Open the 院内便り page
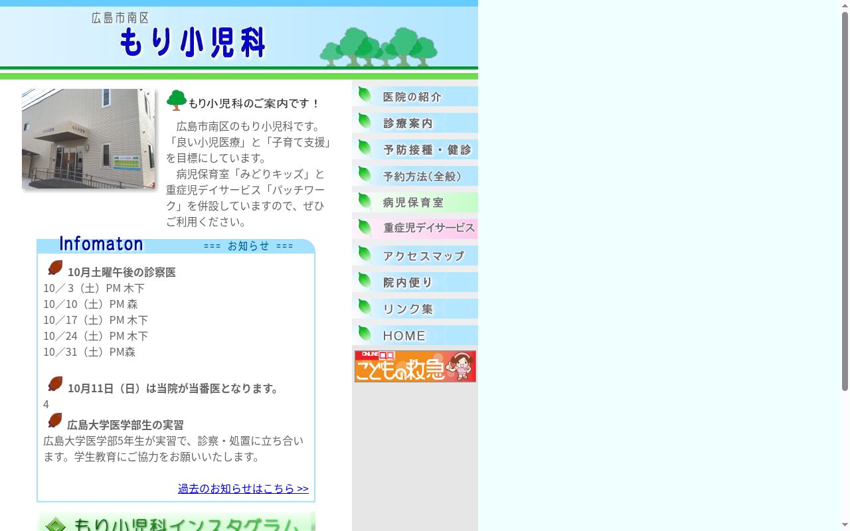 pos(415,282)
